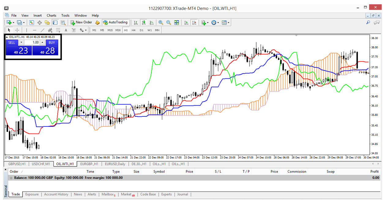Select the text label 'A' tool
383x200 pixels.
click(x=66, y=30)
